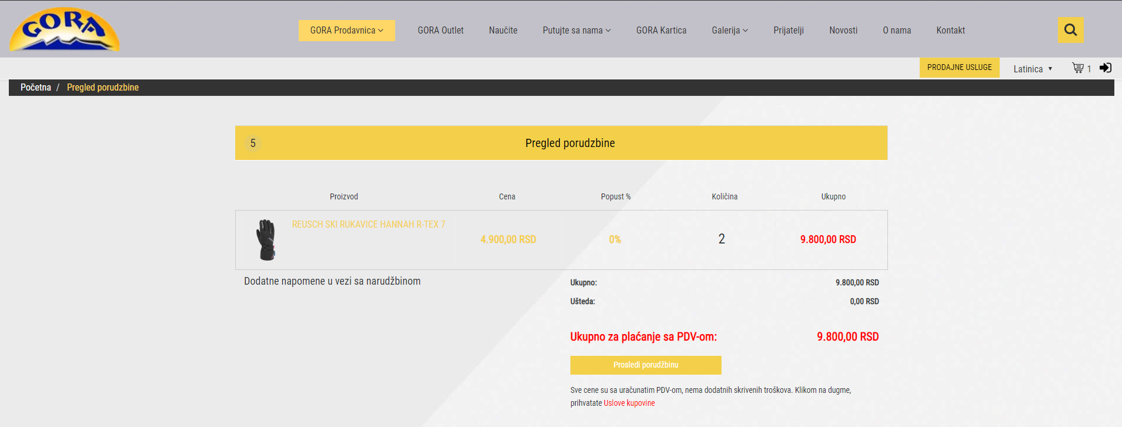Click the login arrow icon
Image resolution: width=1122 pixels, height=427 pixels.
pyautogui.click(x=1106, y=68)
